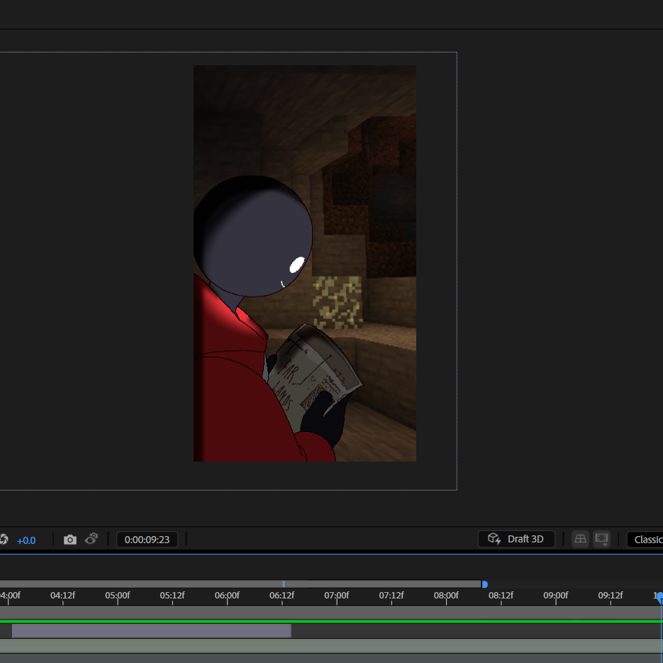Click the composition preview image

pos(305,263)
